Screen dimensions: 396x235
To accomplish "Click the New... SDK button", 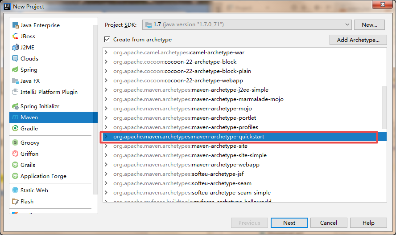I will 370,25.
